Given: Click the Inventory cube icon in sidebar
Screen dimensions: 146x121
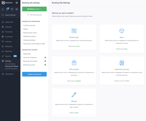Looking at the screenshot, I should pos(3,42).
